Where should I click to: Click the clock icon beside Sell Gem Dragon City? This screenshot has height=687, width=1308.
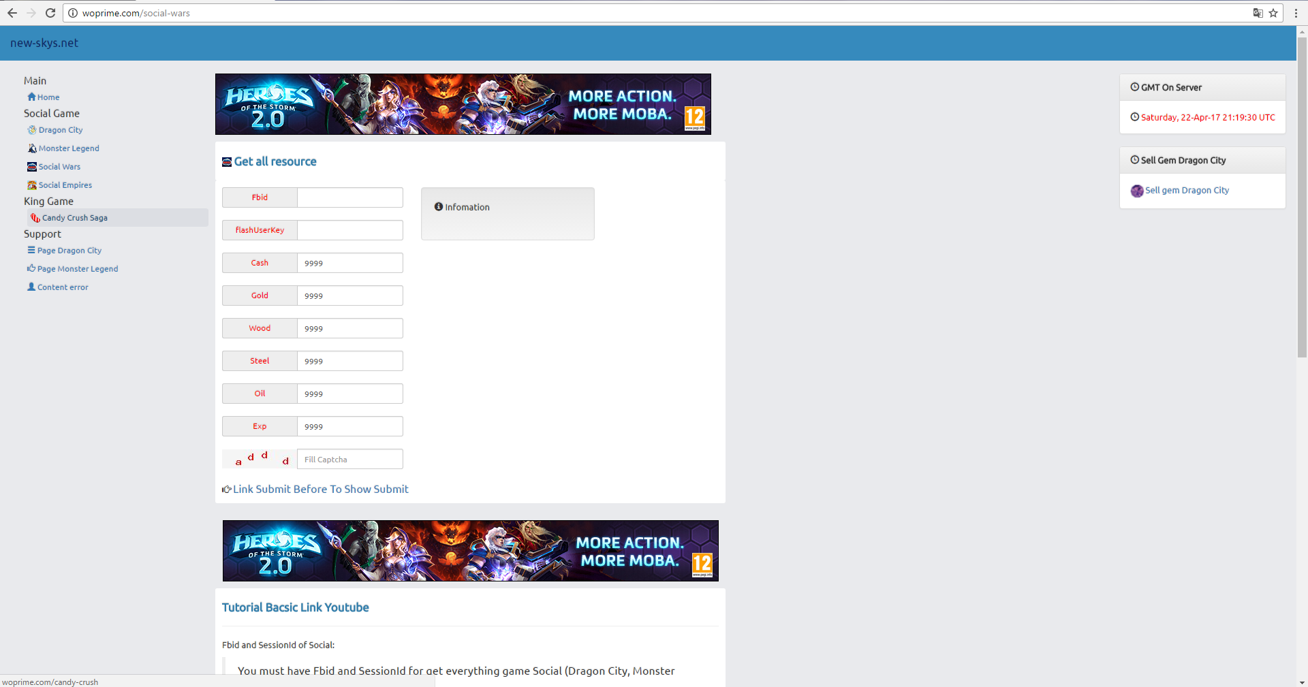[x=1135, y=160]
